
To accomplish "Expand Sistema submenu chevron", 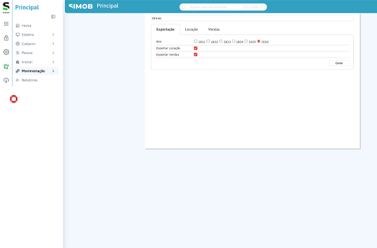I will [53, 34].
